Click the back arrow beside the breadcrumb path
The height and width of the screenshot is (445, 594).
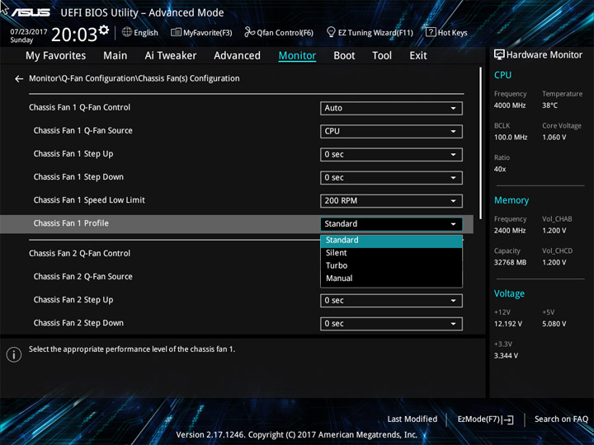(x=18, y=79)
